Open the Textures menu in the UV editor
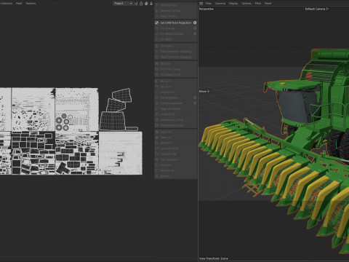This screenshot has height=262, width=349. (x=31, y=4)
